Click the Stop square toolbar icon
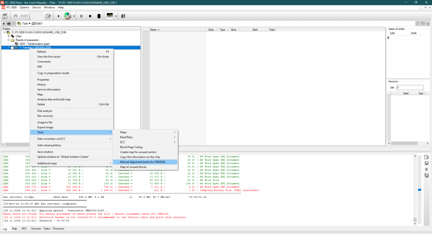This screenshot has height=234, width=432. coord(89,16)
